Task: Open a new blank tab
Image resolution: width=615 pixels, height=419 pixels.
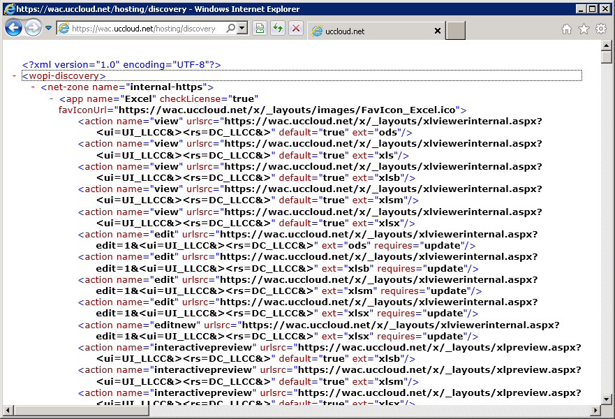Action: click(456, 31)
